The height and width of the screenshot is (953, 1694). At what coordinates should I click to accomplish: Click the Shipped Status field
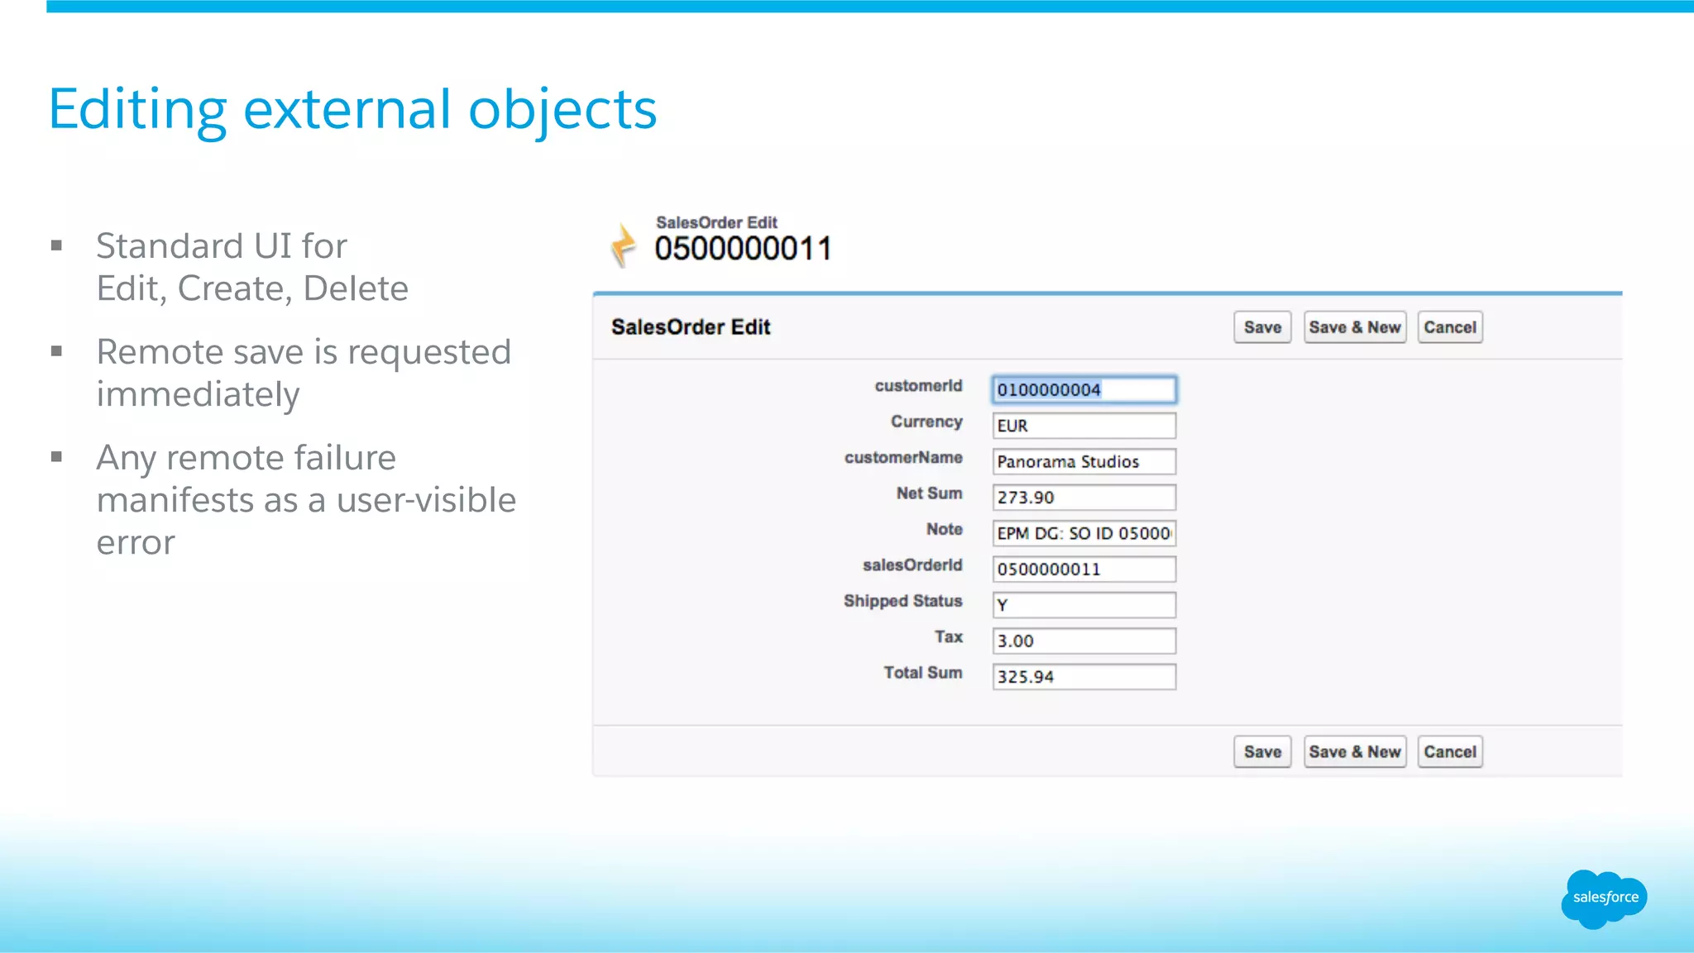[1084, 605]
